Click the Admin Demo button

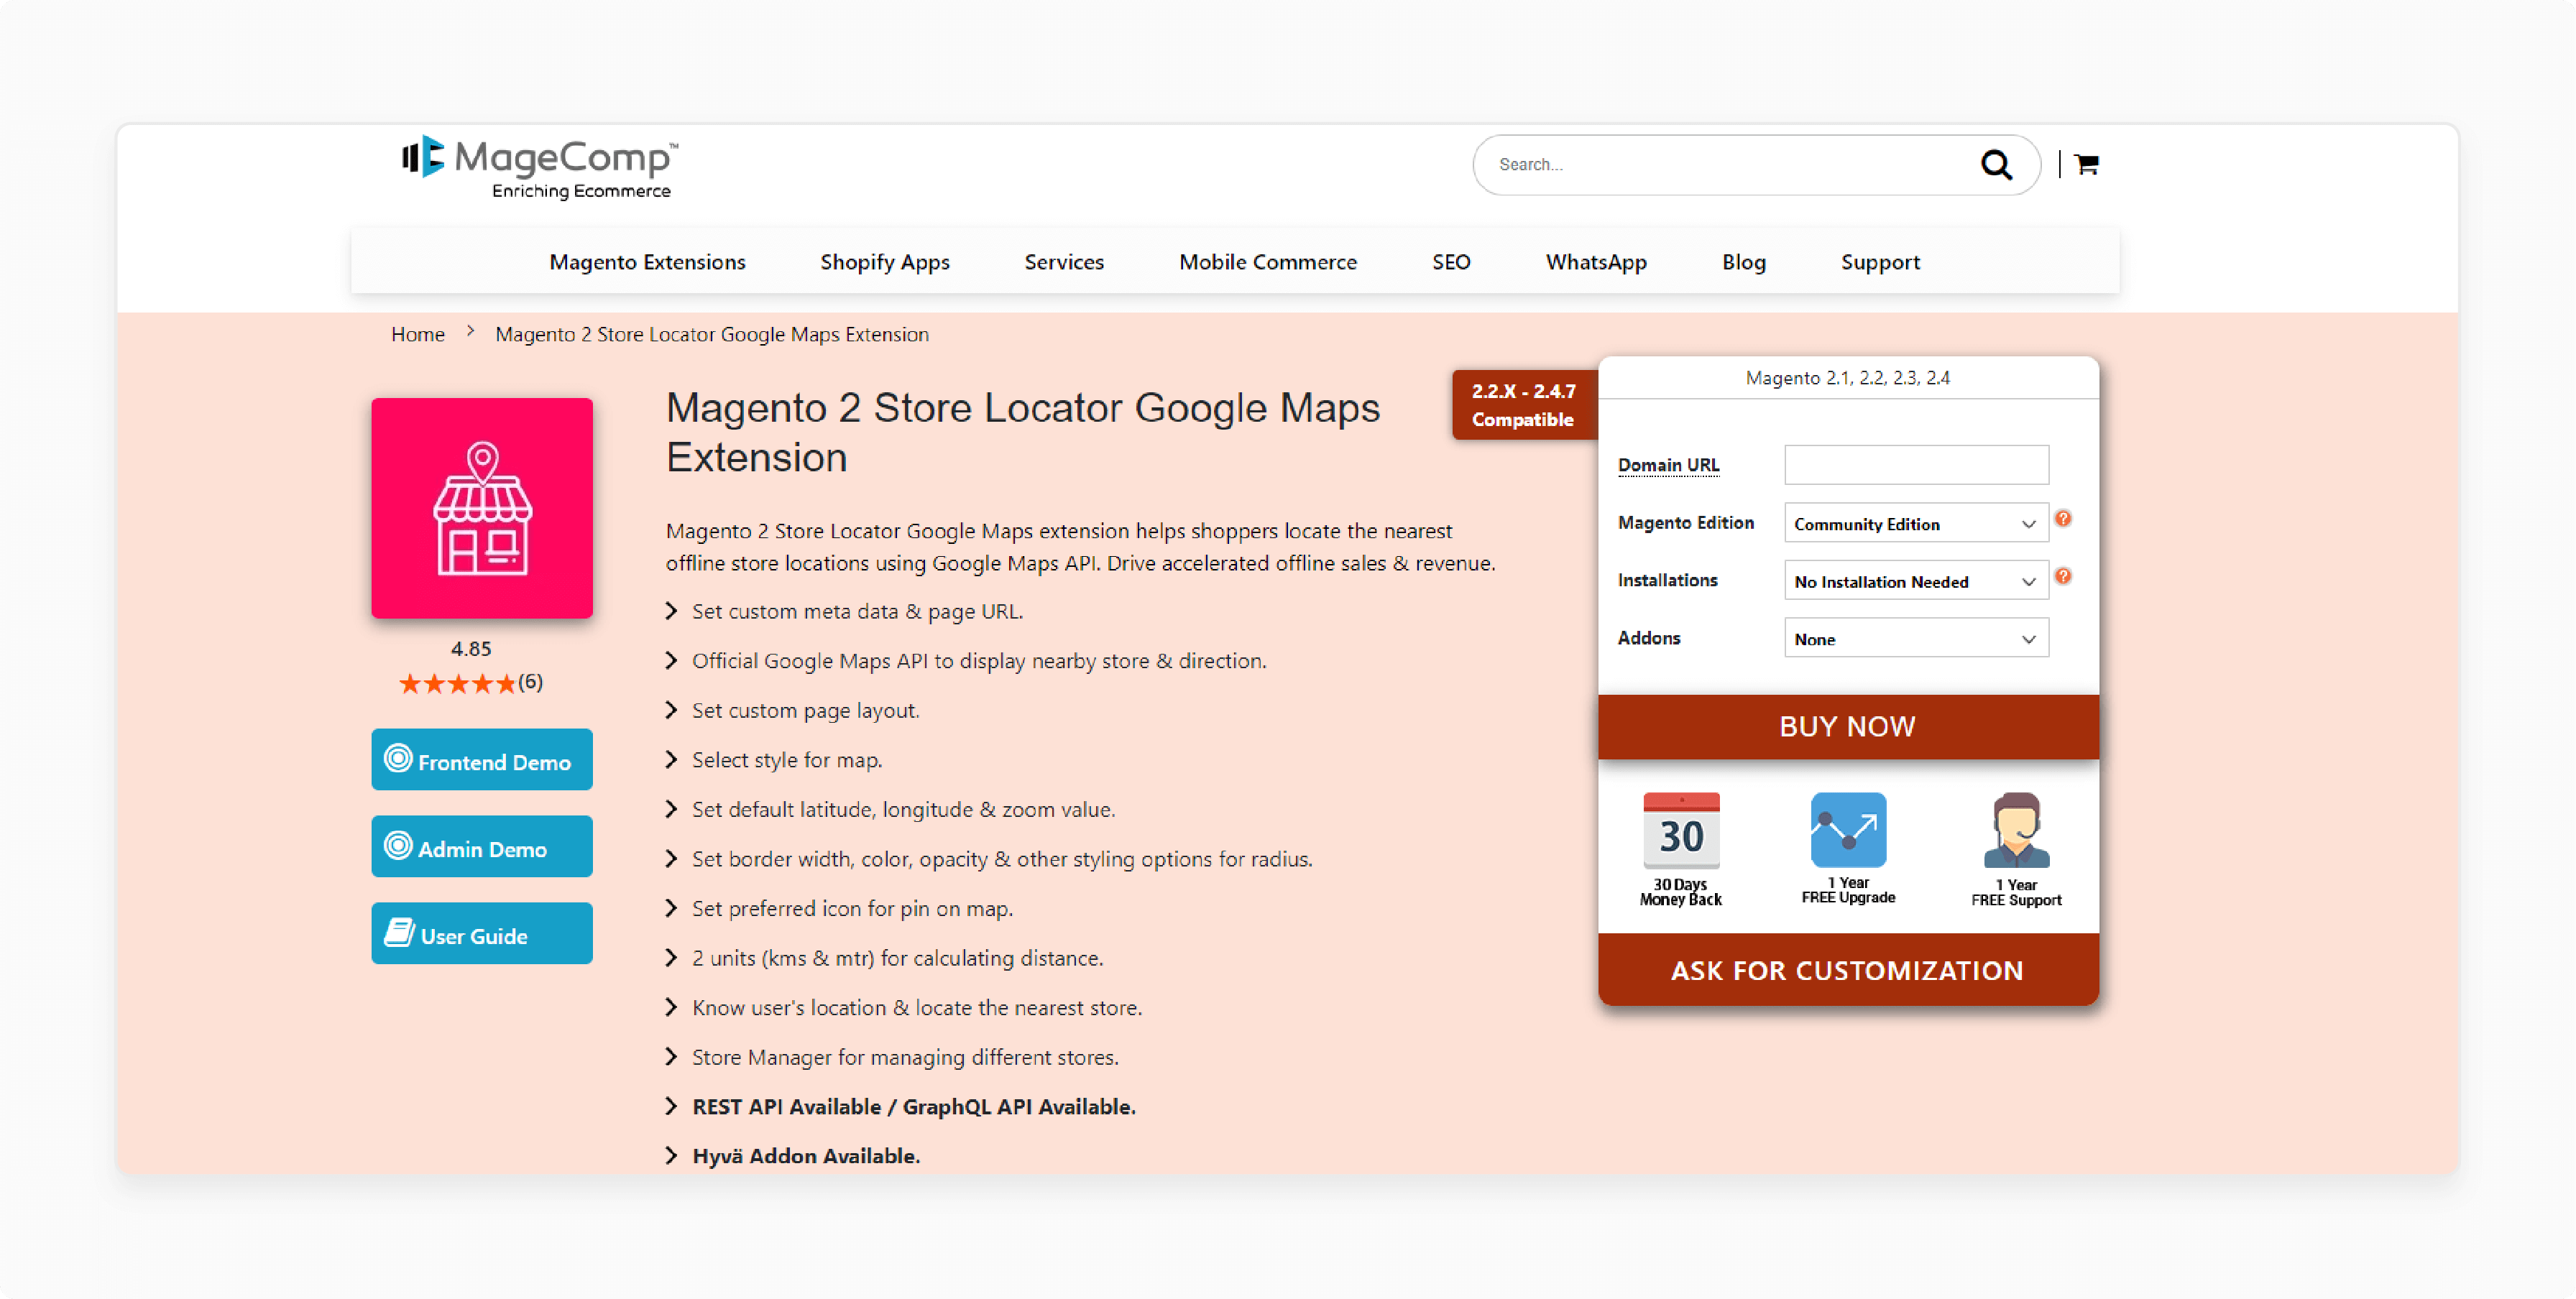coord(482,847)
